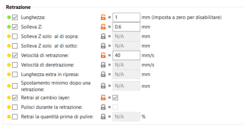Screen dimensions: 243x137
Task: Click the gray lock for Pulisci durante la retrazione
Action: coord(103,107)
